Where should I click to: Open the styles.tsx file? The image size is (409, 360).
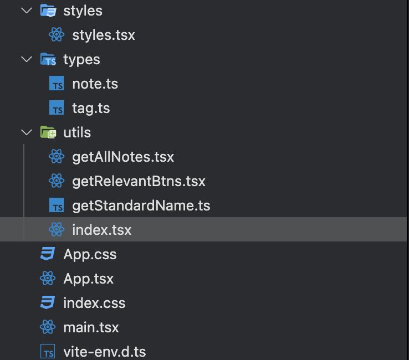[104, 35]
